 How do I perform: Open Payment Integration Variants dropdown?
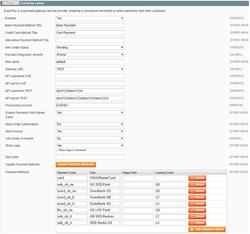tap(90, 55)
